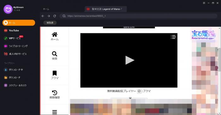Open the playlist icon in video player

coord(173,37)
